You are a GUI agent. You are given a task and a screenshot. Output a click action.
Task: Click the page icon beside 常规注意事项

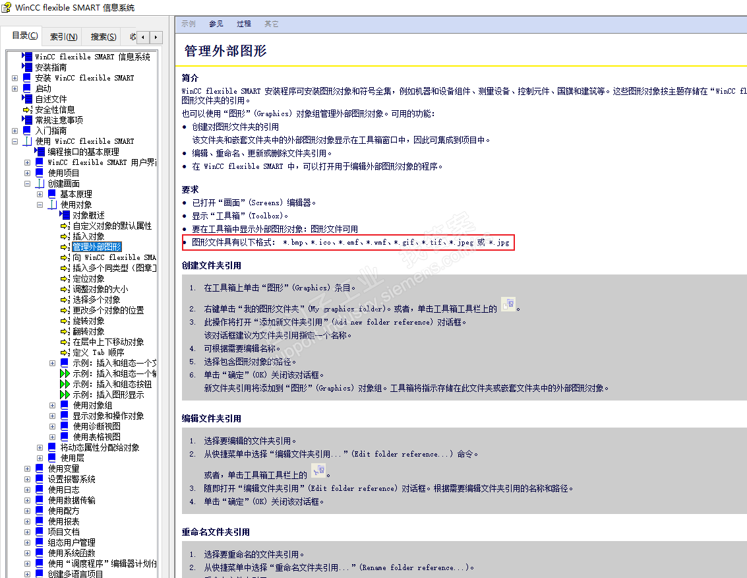[x=27, y=119]
